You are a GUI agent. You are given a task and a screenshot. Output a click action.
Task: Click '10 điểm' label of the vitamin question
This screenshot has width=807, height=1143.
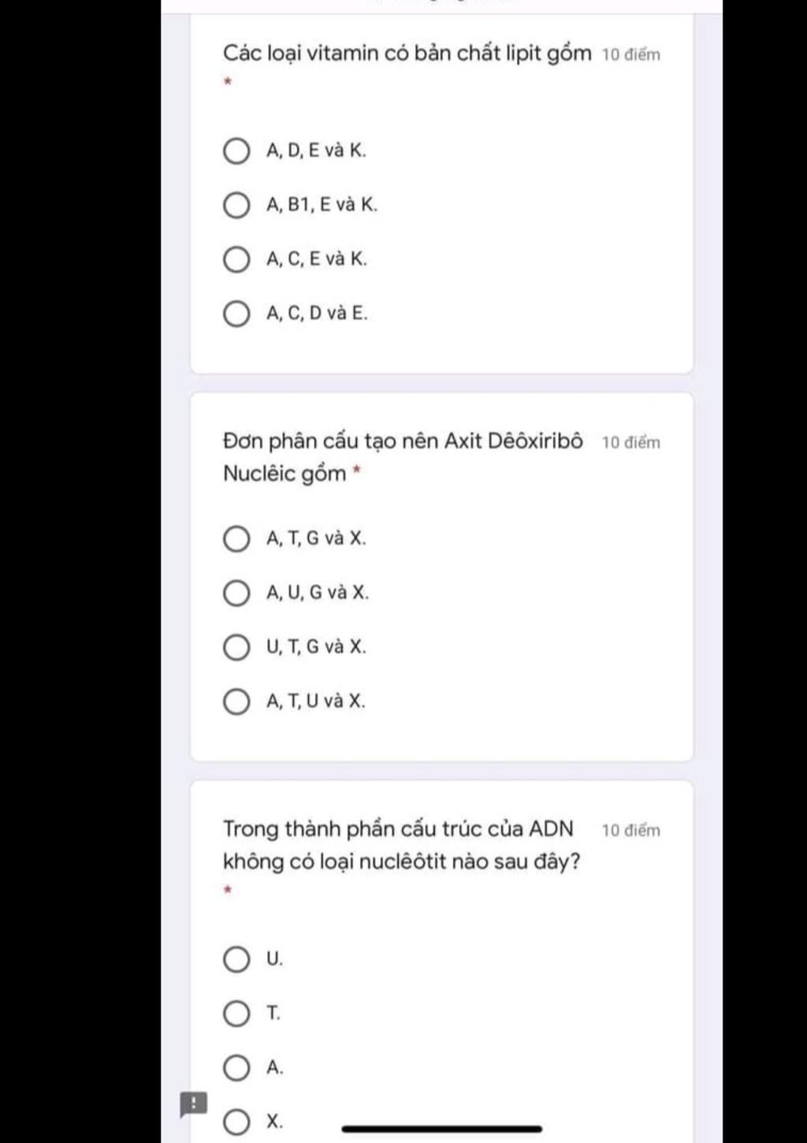[631, 55]
